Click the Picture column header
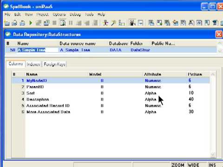223x167 pixels. tap(195, 74)
